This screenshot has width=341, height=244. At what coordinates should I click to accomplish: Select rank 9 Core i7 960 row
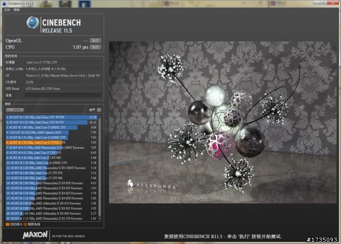pyautogui.click(x=52, y=158)
